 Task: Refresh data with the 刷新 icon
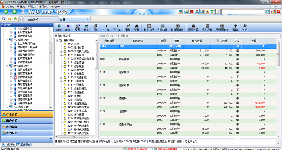[x=128, y=27]
